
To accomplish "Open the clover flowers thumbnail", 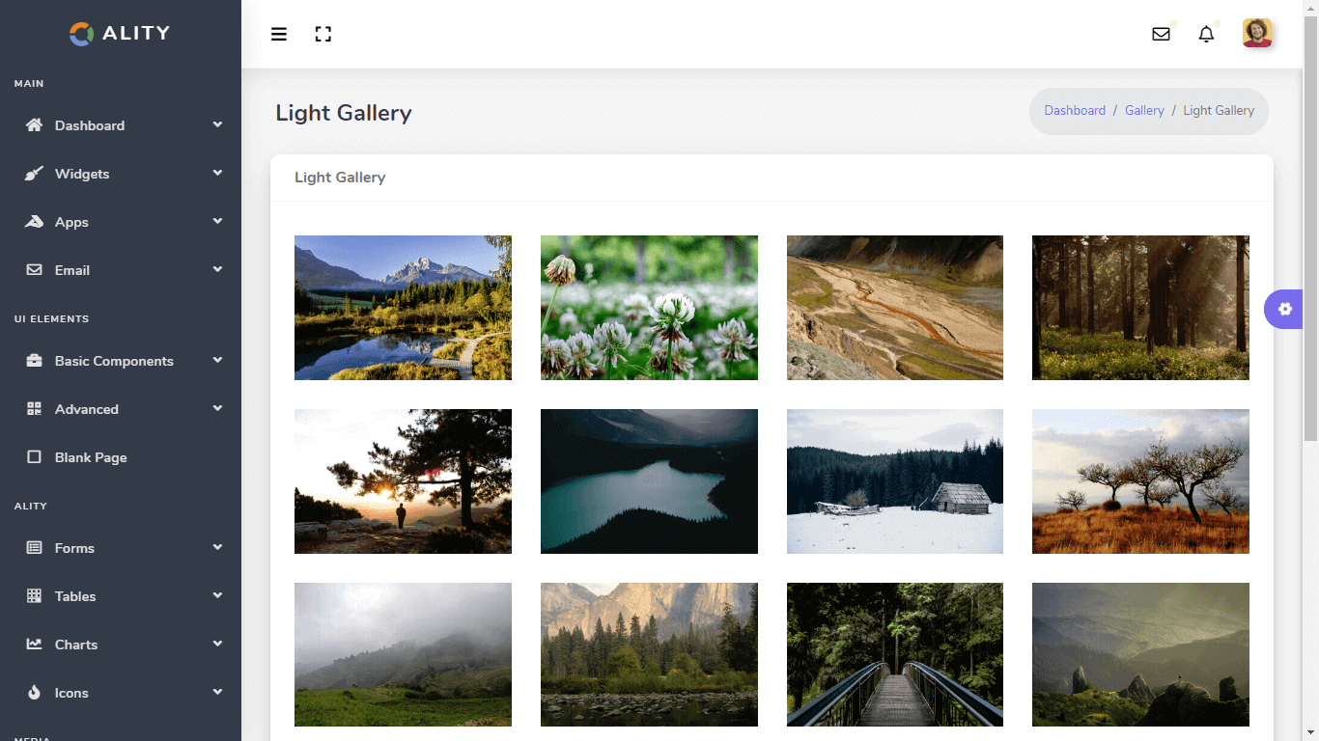I will [649, 308].
